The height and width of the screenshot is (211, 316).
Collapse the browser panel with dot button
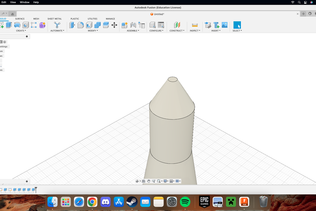26,36
